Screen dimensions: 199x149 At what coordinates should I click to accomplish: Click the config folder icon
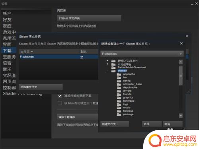click(x=119, y=81)
